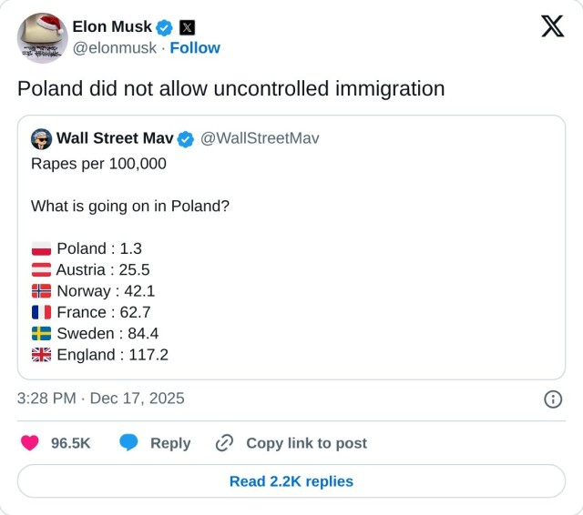This screenshot has height=515, width=583.
Task: Click the small X affiliation badge
Action: (186, 27)
